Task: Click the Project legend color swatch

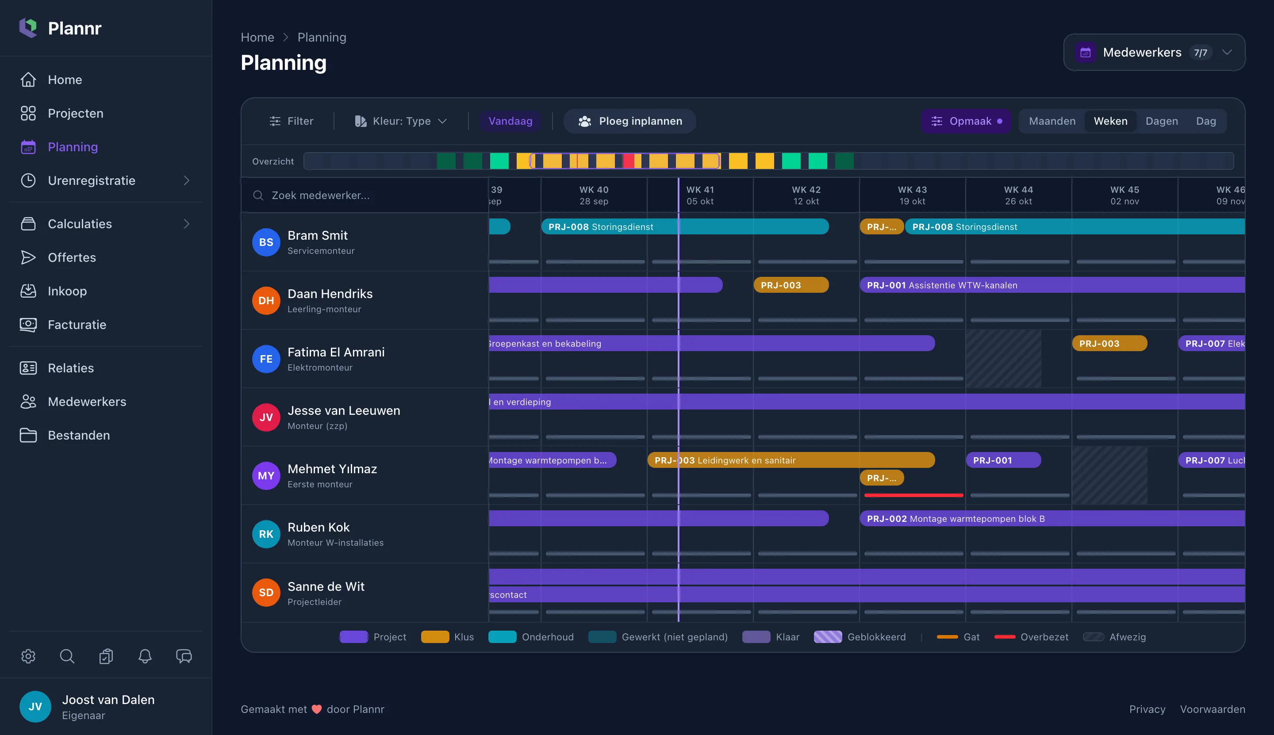Action: click(353, 637)
